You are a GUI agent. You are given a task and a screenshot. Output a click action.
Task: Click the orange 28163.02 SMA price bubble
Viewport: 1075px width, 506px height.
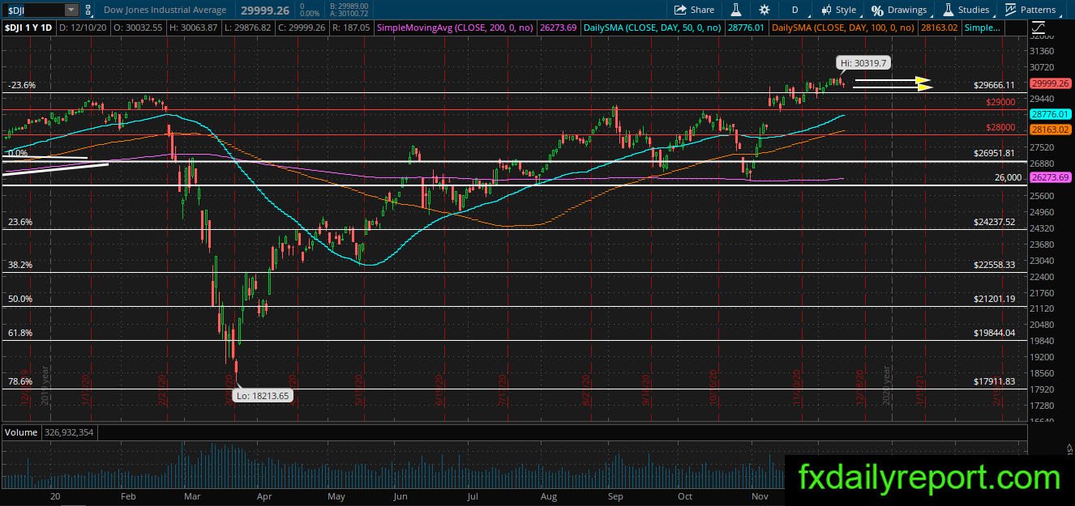(1050, 130)
